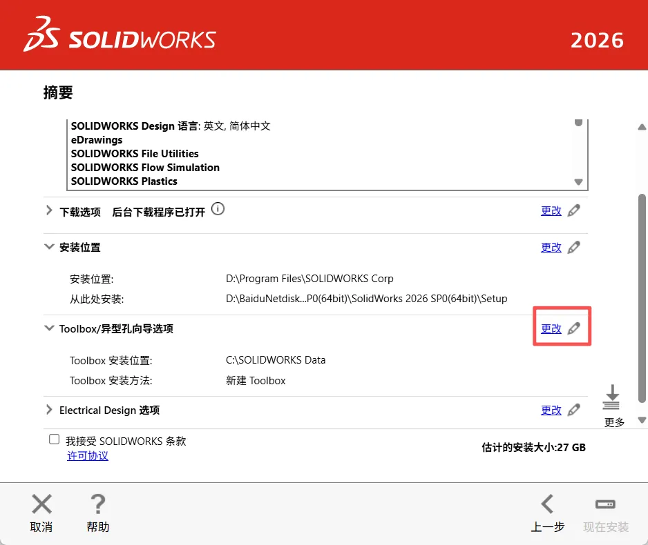
Task: Click the Toolbox 安装方法: label
Action: (111, 380)
